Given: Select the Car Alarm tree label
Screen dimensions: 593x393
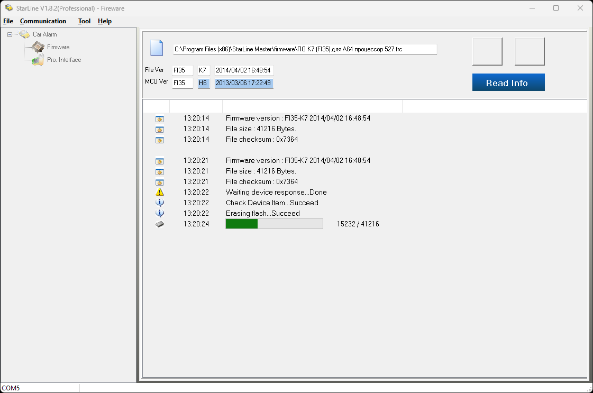Looking at the screenshot, I should [x=44, y=34].
